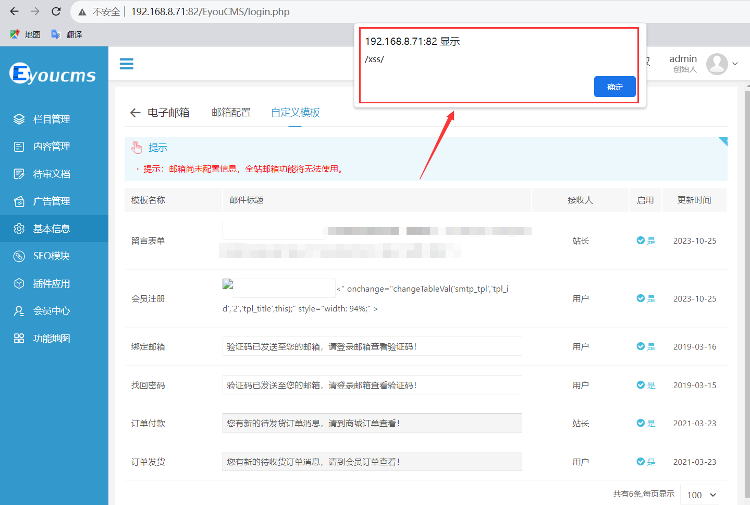Click the 接收人 column header
Screen dimensions: 750x505
pos(580,200)
